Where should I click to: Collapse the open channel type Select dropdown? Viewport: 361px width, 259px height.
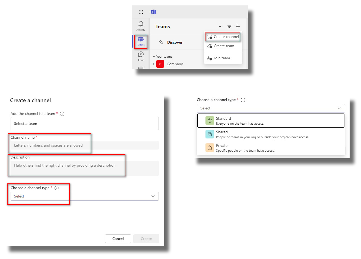[271, 108]
